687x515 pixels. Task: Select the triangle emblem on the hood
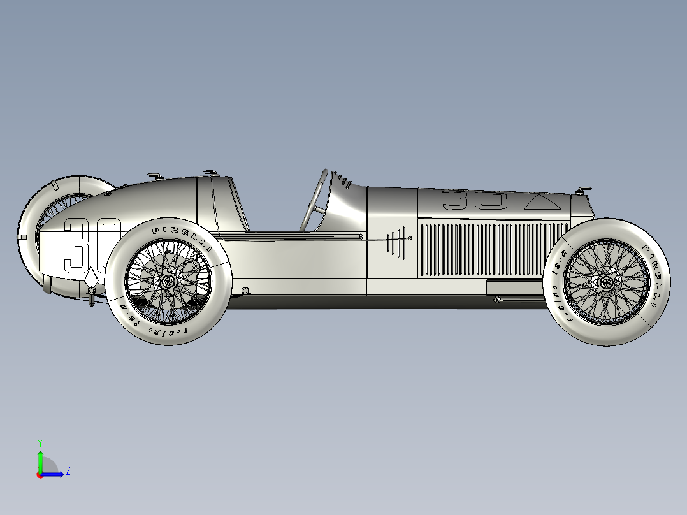543,201
